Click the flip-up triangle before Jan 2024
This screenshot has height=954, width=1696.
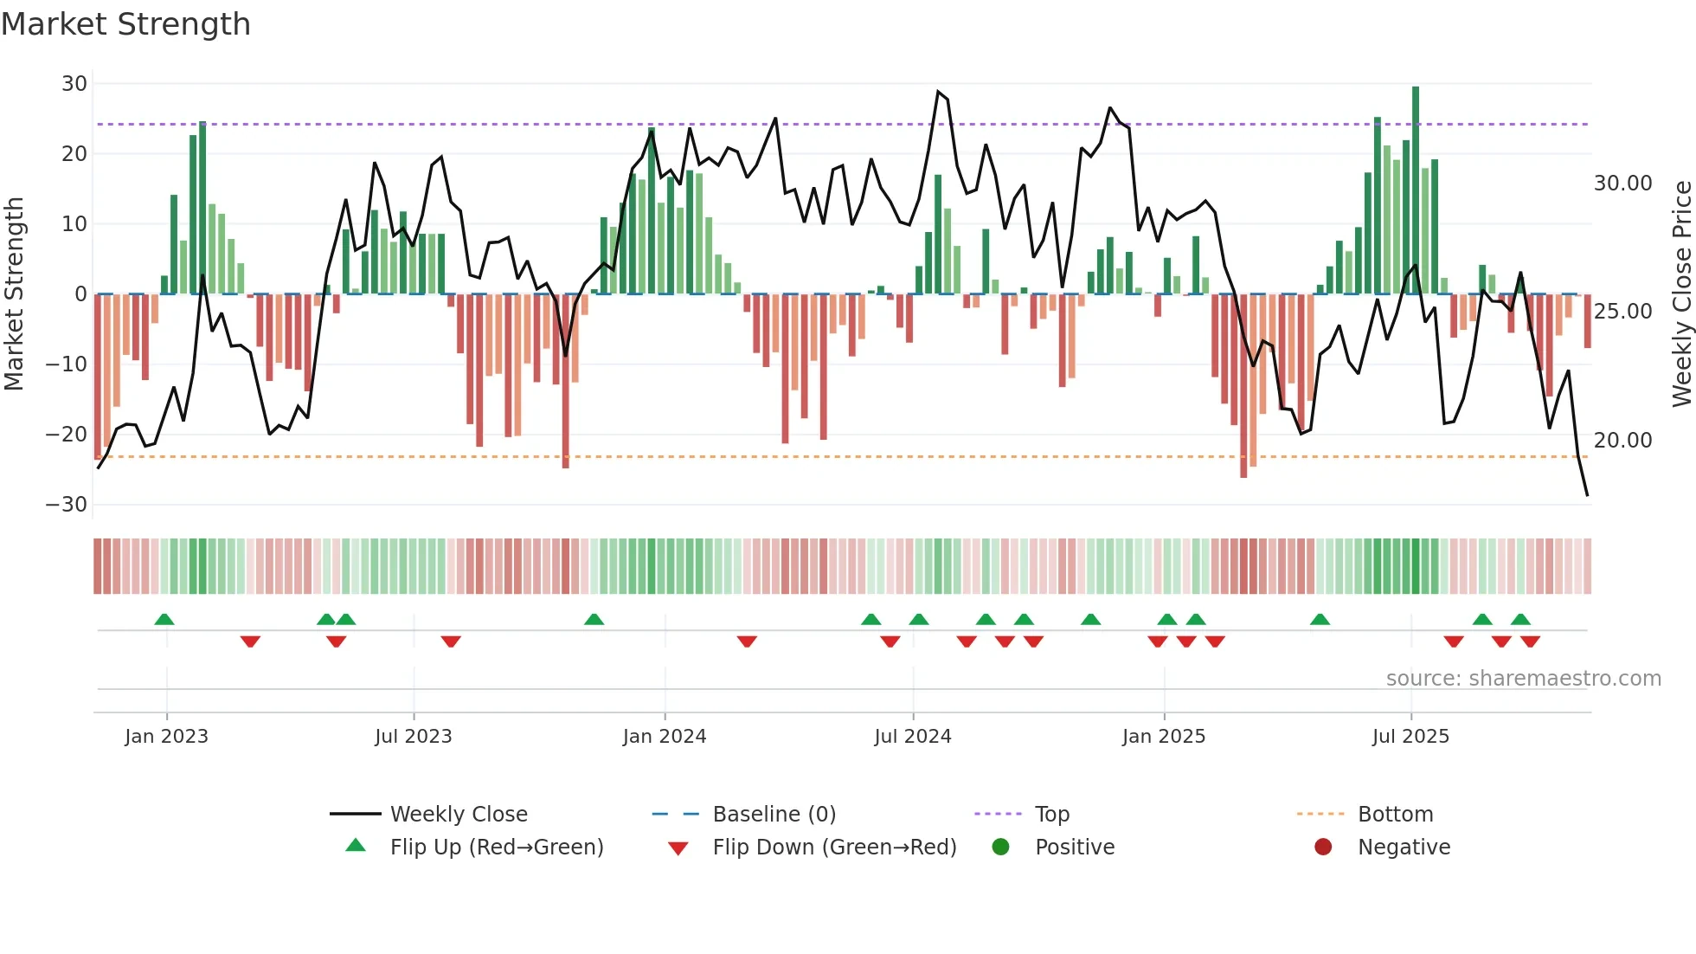pyautogui.click(x=594, y=619)
